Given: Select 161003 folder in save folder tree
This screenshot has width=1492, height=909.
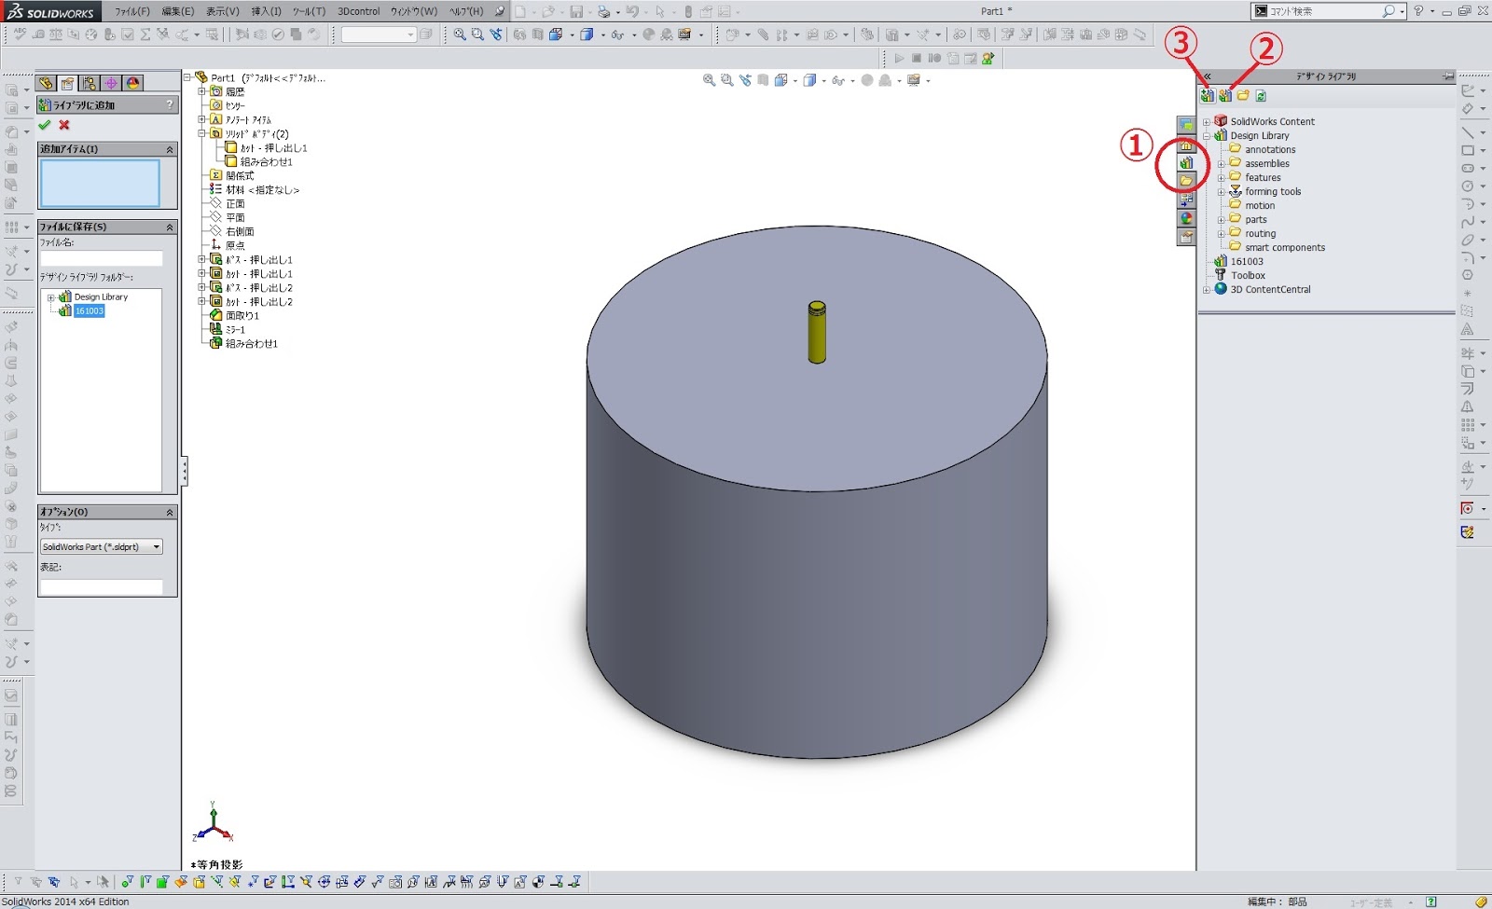Looking at the screenshot, I should coord(90,310).
